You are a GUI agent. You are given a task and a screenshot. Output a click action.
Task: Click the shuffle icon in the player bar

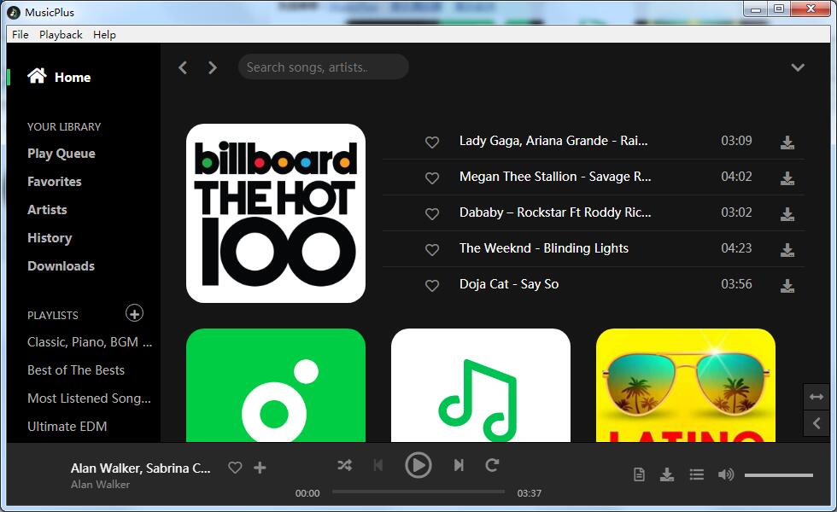point(344,465)
